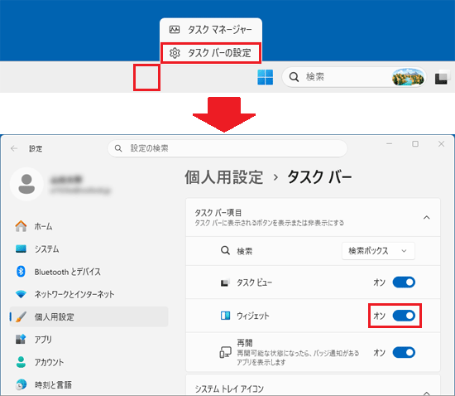Open システム in Settings sidebar
Viewport: 455px width, 396px height.
click(89, 249)
